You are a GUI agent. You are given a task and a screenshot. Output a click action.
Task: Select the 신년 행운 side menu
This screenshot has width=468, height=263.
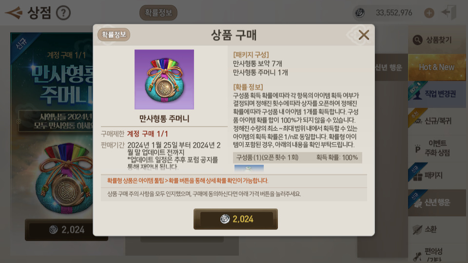(x=437, y=203)
